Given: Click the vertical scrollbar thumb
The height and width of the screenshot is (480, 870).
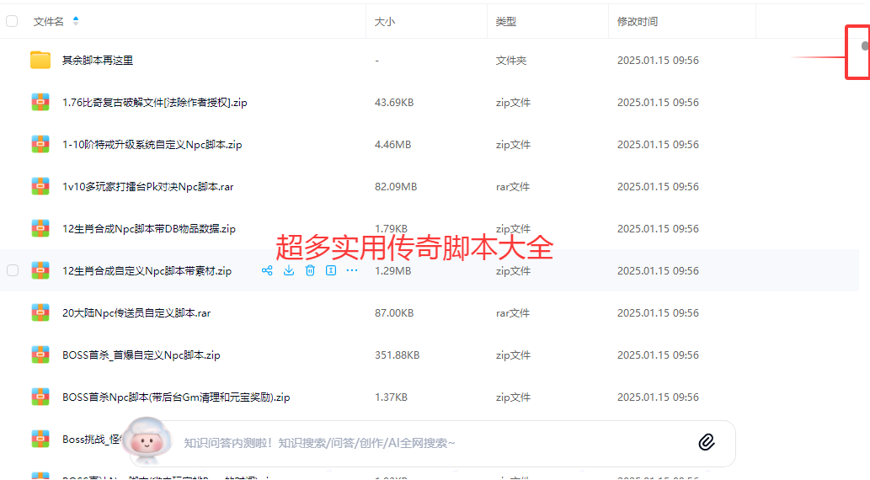Looking at the screenshot, I should click(x=865, y=46).
